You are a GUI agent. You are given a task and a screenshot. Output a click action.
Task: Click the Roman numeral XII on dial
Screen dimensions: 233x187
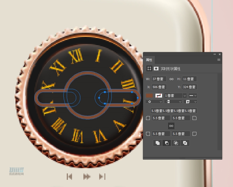click(x=76, y=56)
